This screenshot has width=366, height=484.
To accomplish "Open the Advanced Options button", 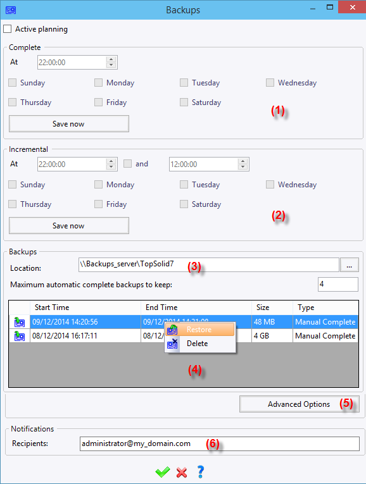I will click(x=300, y=404).
